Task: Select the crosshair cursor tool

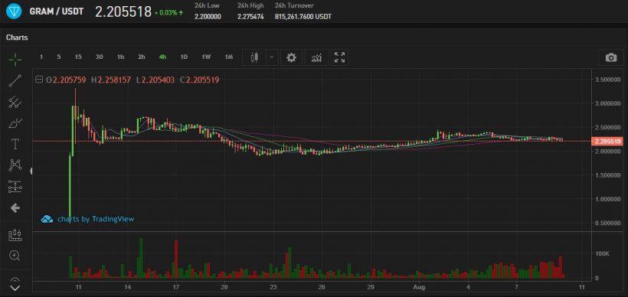Action: [x=15, y=60]
